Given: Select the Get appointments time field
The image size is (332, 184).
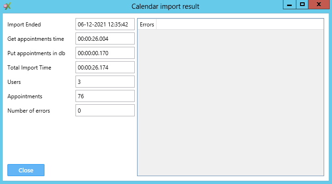Looking at the screenshot, I should pos(105,38).
